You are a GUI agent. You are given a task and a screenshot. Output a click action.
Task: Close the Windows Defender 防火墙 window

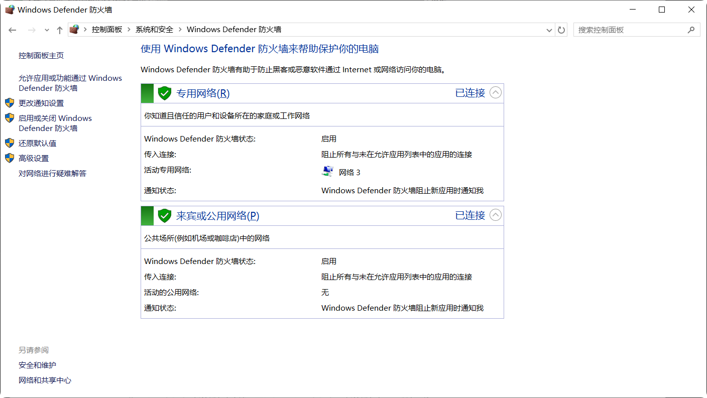click(691, 10)
